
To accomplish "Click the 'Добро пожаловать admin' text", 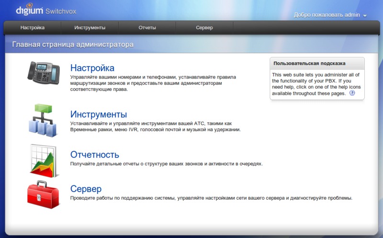I will pos(327,15).
